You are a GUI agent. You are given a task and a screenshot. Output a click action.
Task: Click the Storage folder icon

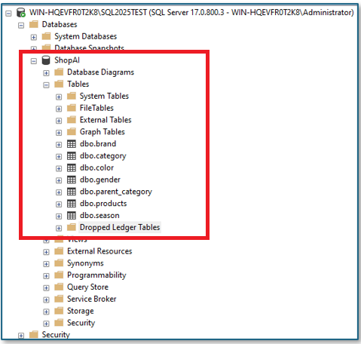click(x=59, y=311)
